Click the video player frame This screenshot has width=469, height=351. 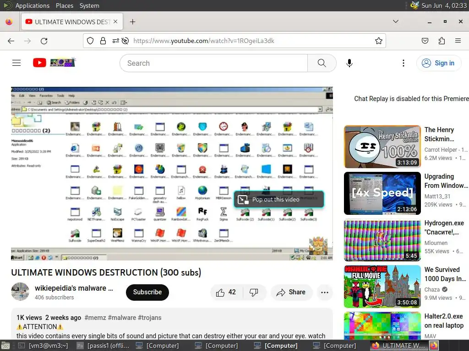(172, 174)
